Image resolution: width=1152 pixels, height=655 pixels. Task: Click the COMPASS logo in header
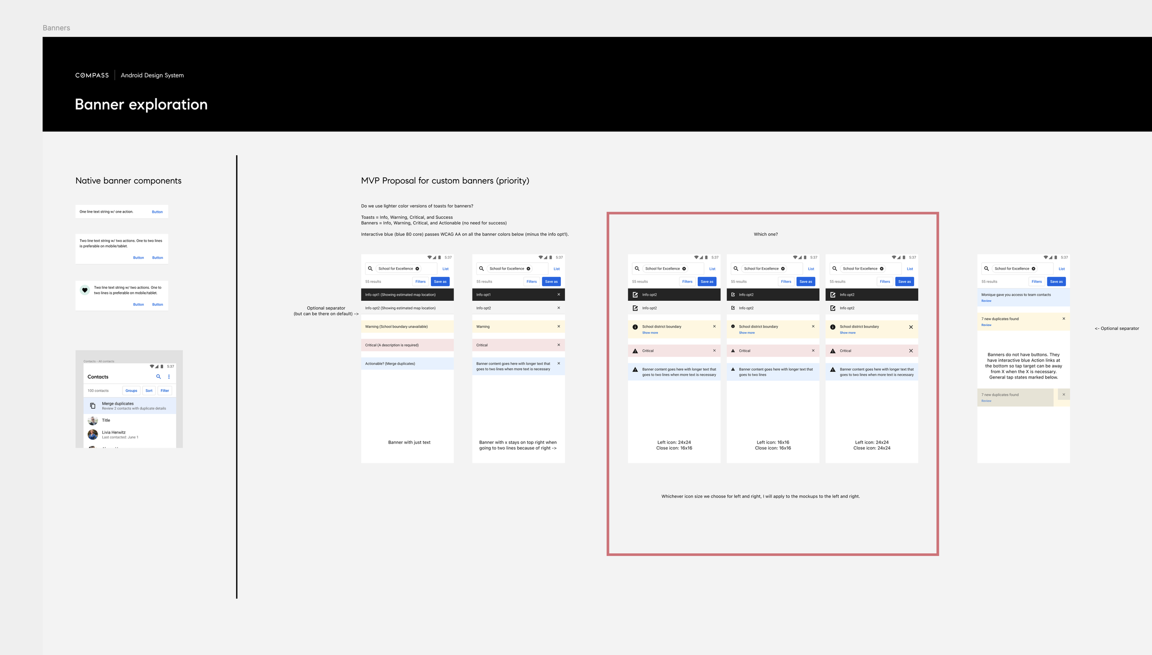click(x=92, y=75)
